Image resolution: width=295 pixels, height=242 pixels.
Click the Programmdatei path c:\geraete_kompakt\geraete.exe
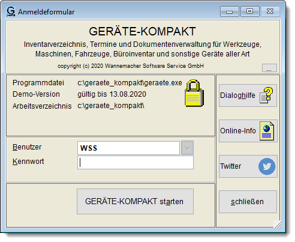point(130,83)
